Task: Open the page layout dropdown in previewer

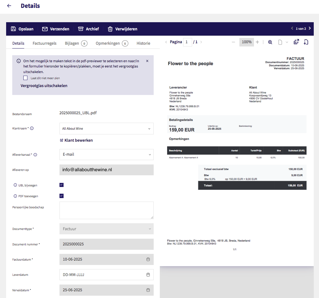Action: (x=283, y=42)
